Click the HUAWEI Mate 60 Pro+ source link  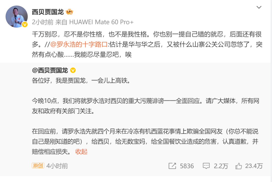tap(101, 22)
